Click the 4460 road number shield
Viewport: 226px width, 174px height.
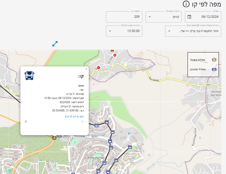208,84
